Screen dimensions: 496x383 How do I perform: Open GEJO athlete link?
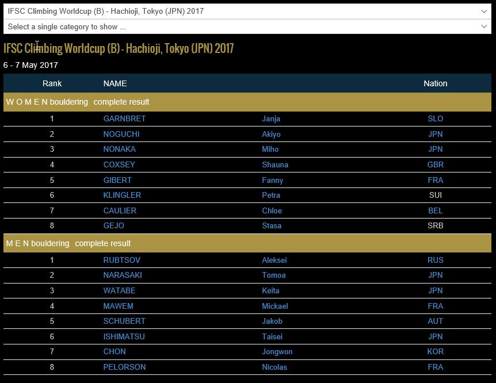pos(113,225)
